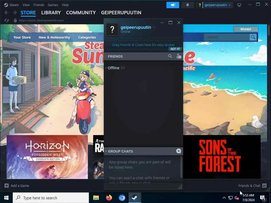
Task: Click avatar in Friends window
Action: click(112, 29)
